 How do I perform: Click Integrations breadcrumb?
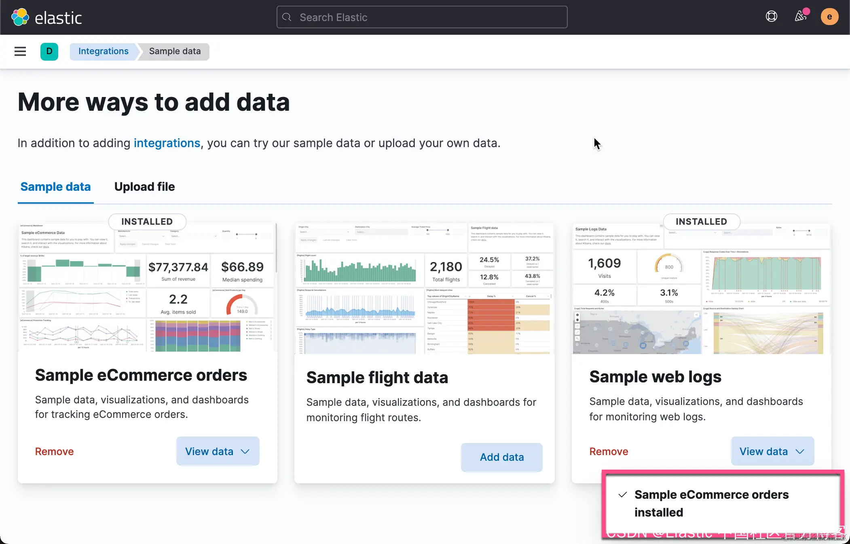click(x=103, y=51)
